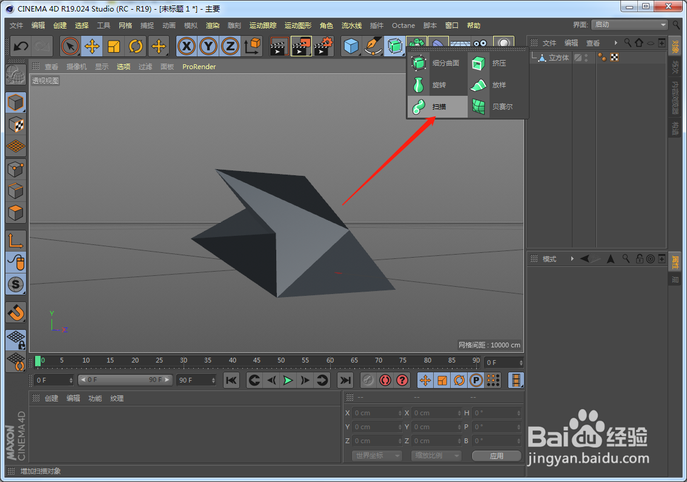Activate the Scale tool
This screenshot has height=482, width=687.
[x=114, y=46]
